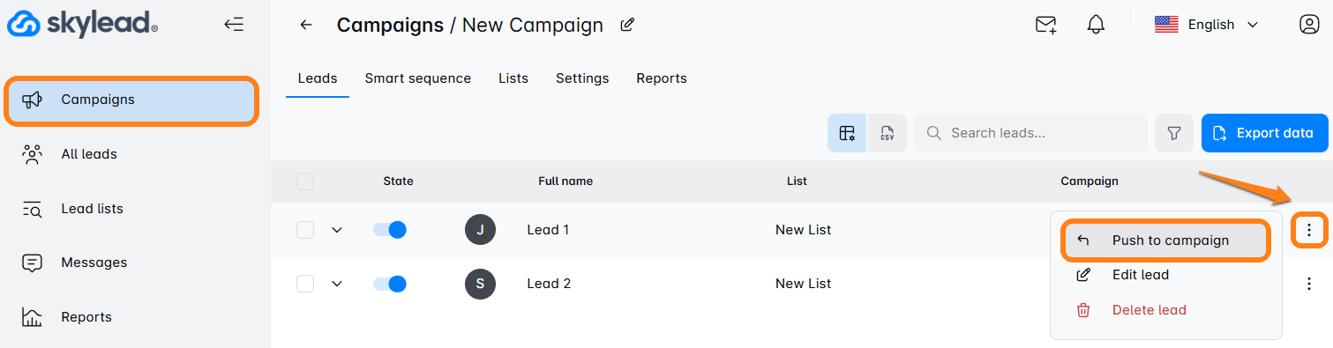Collapse the sidebar menu icon
Viewport: 1333px width, 348px height.
[234, 25]
